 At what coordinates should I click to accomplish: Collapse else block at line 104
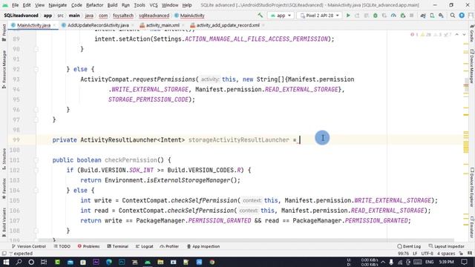coord(36,191)
